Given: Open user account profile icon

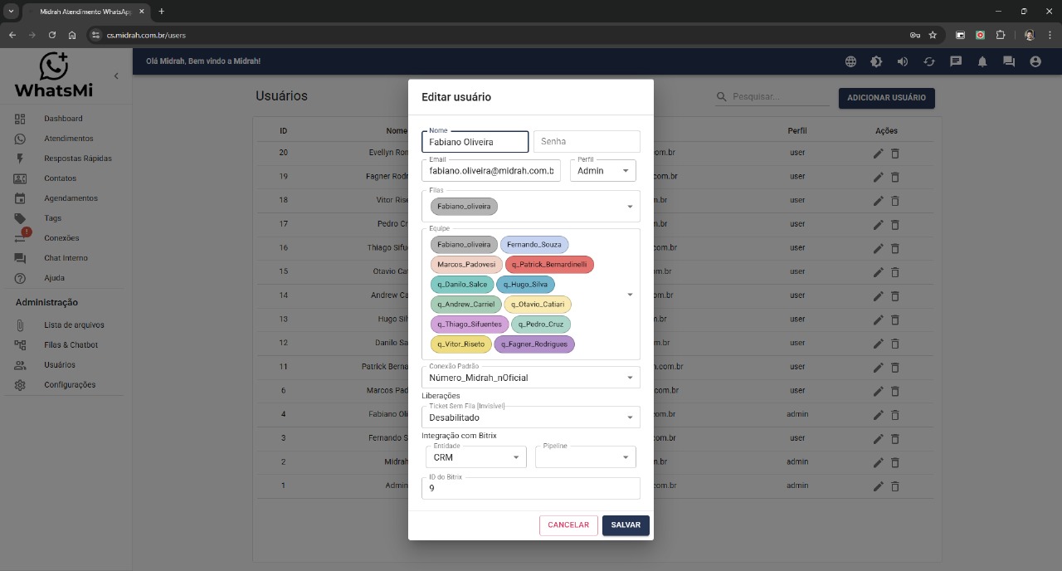Looking at the screenshot, I should [x=1035, y=61].
